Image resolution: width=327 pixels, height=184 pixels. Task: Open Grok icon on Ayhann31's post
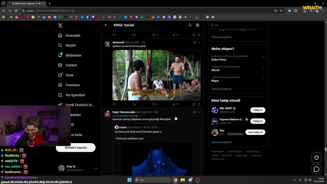tap(194, 42)
